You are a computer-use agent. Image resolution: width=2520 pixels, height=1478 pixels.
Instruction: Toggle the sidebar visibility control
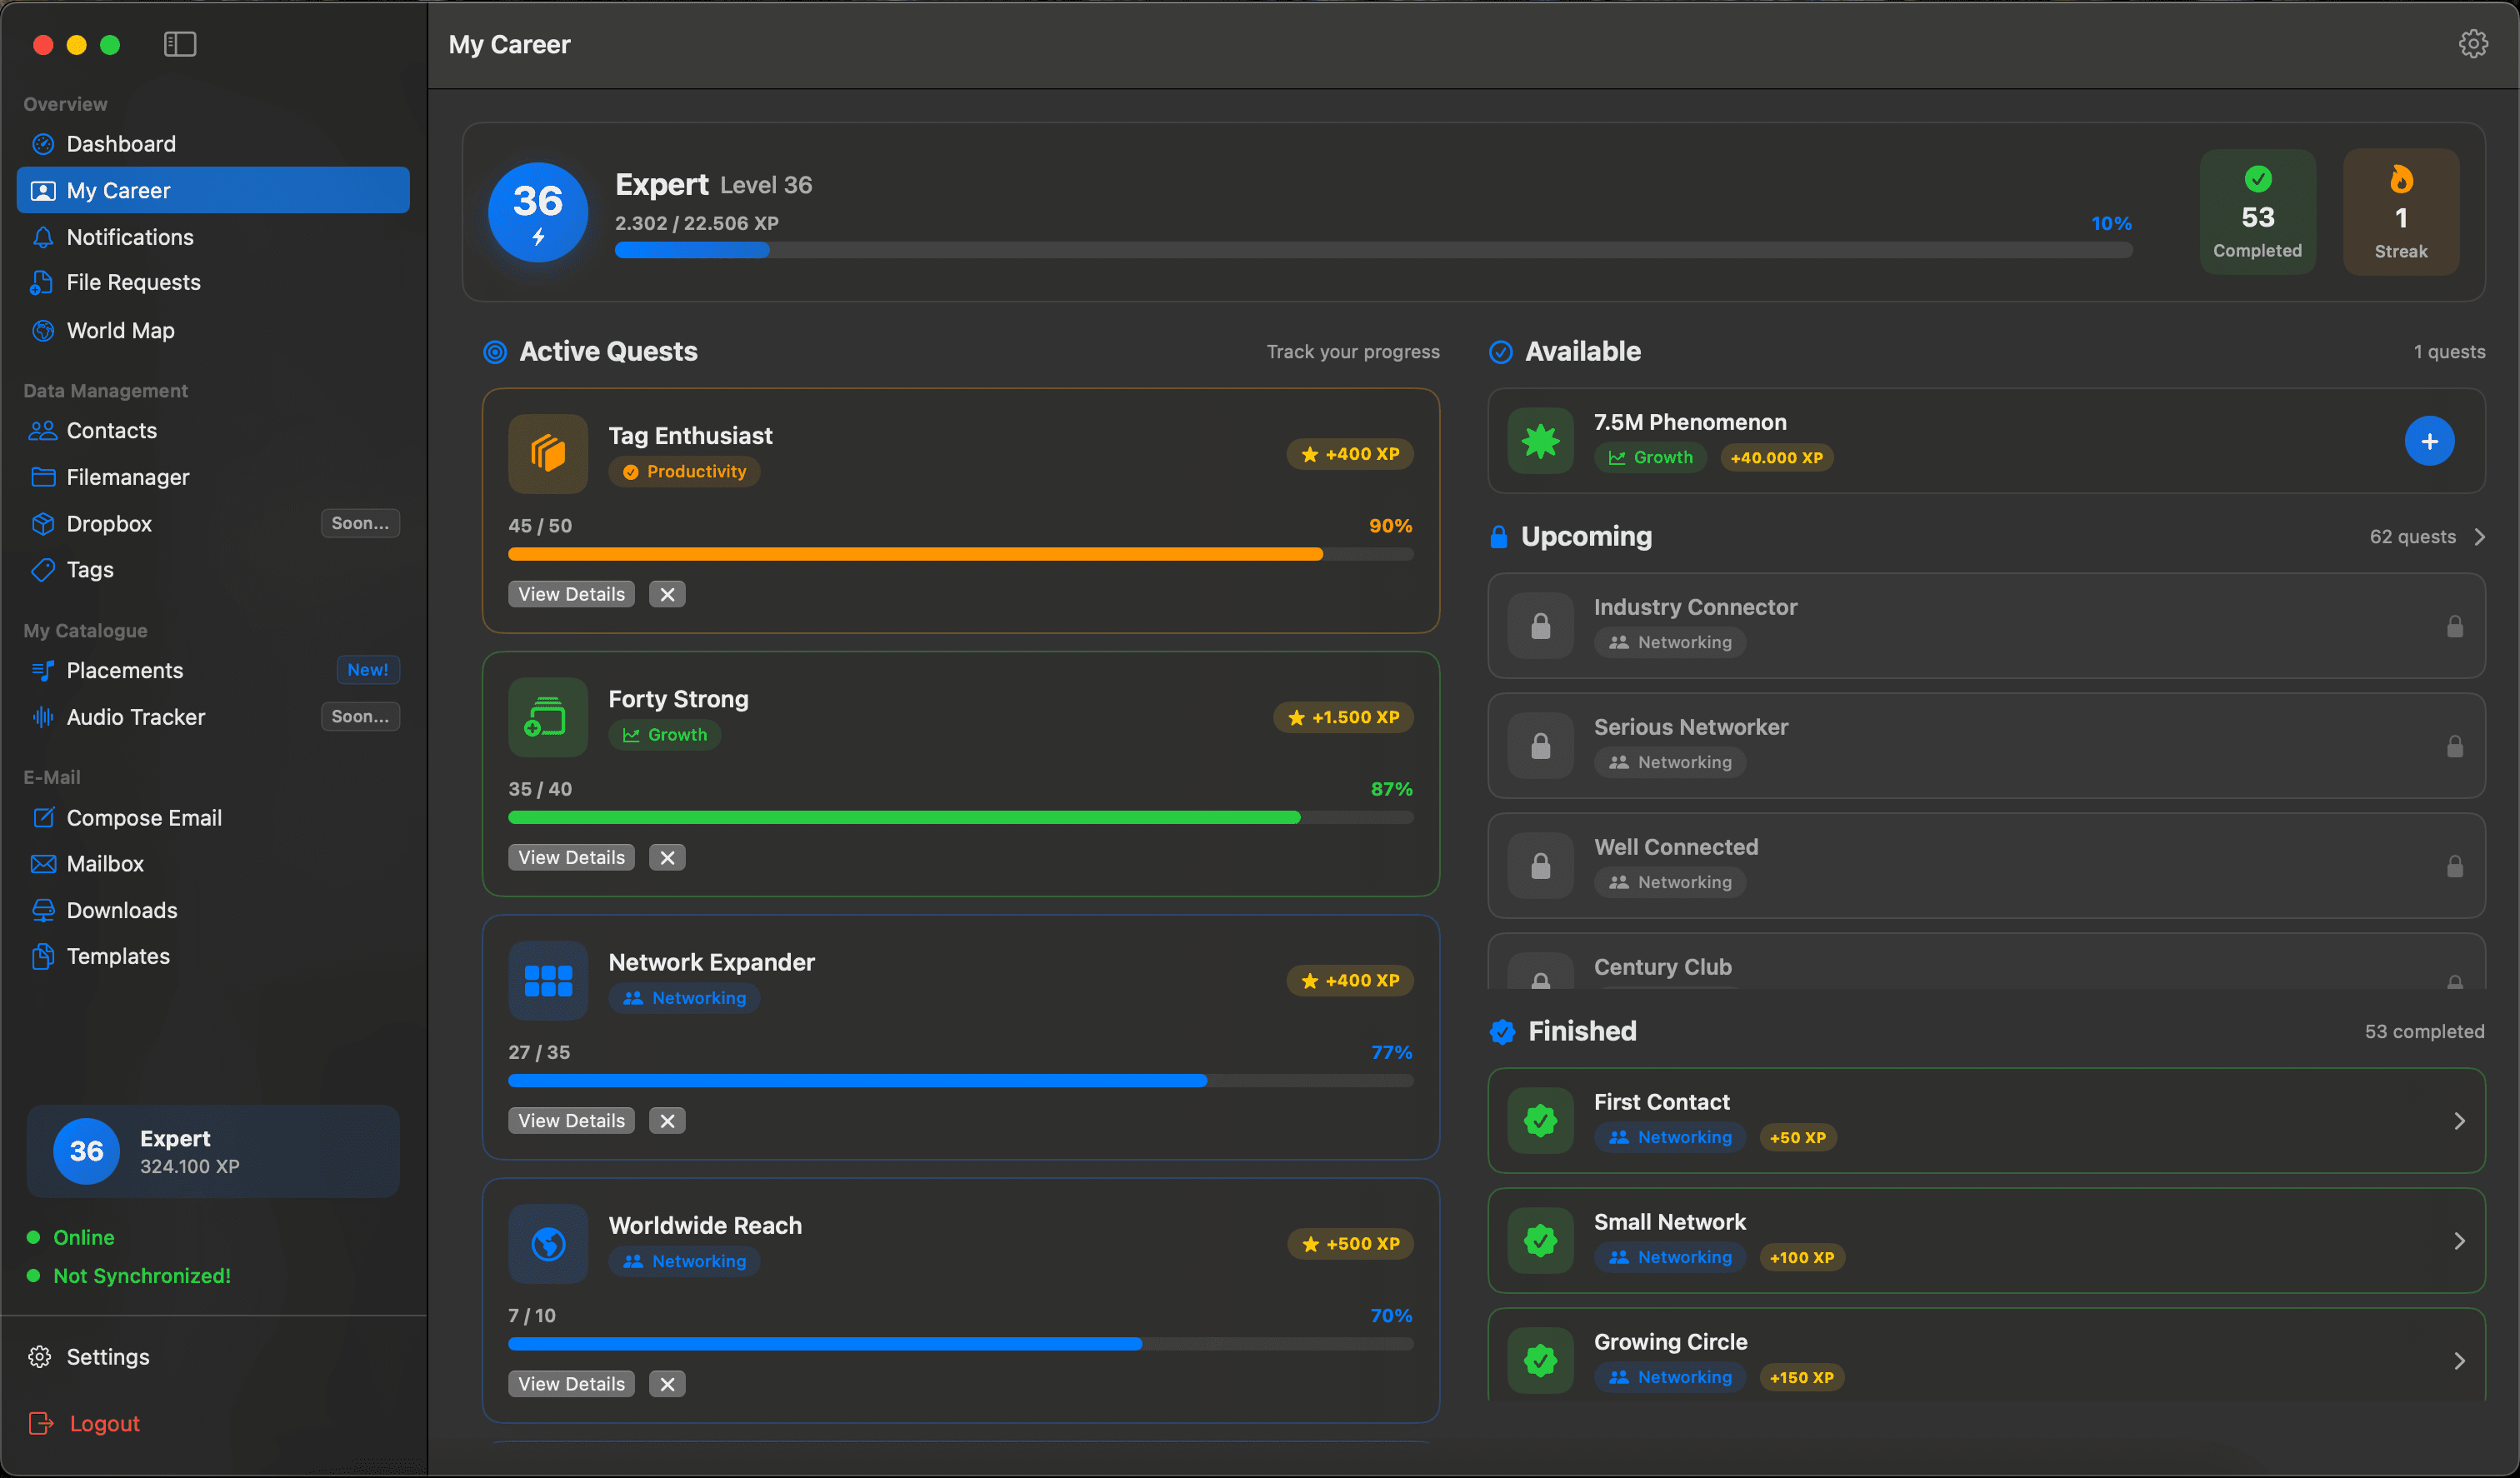tap(179, 44)
